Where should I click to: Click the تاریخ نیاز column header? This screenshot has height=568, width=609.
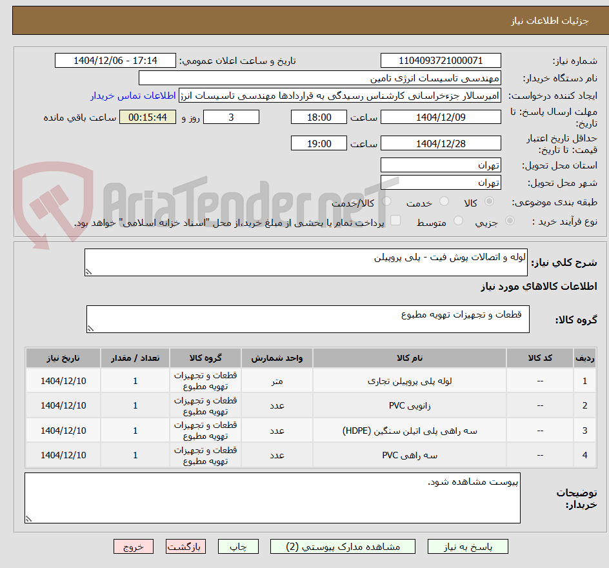(63, 358)
